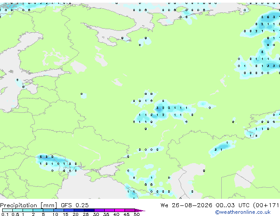Select the 35–40 mm legend swatch
The image size is (280, 216).
click(x=109, y=210)
